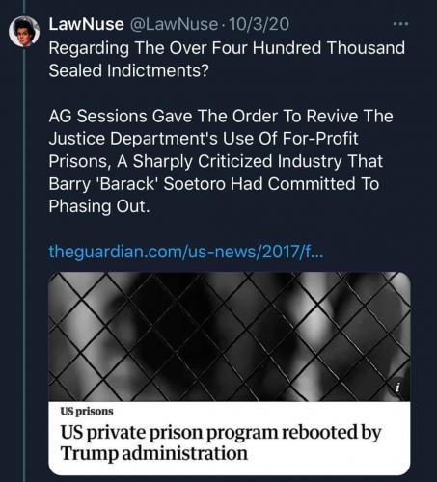Click the info icon on article image
This screenshot has height=482, width=437.
[x=397, y=388]
